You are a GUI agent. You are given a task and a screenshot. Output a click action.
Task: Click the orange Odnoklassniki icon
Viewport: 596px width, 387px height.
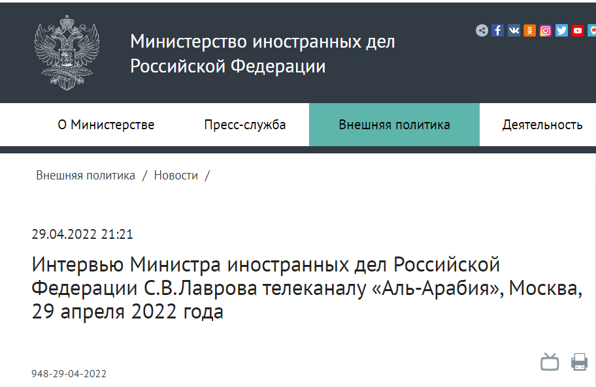[530, 31]
